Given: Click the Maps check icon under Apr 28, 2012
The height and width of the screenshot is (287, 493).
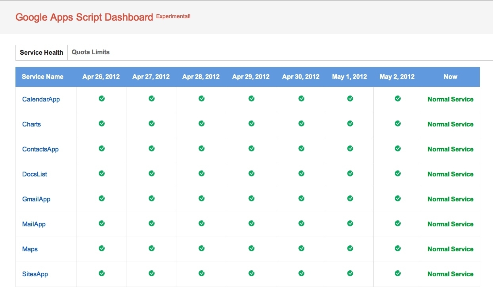Looking at the screenshot, I should (x=201, y=248).
